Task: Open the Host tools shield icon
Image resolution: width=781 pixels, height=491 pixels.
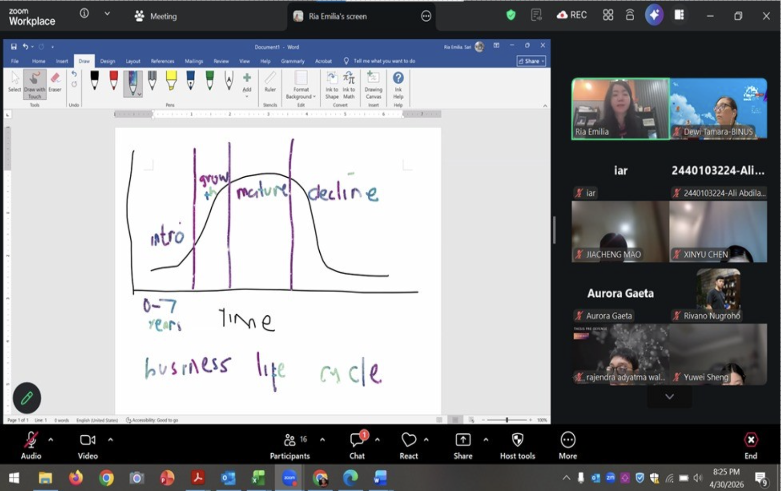Action: click(517, 446)
